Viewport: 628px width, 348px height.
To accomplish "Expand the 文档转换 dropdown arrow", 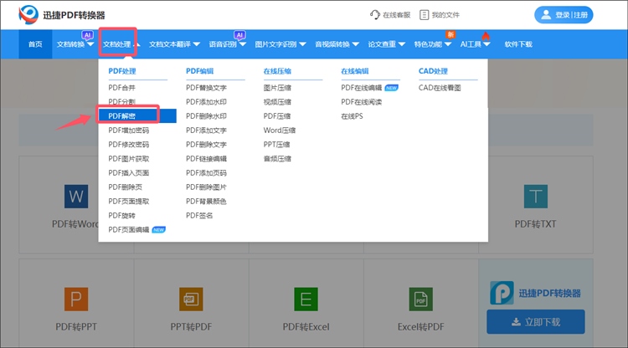I will pos(90,44).
